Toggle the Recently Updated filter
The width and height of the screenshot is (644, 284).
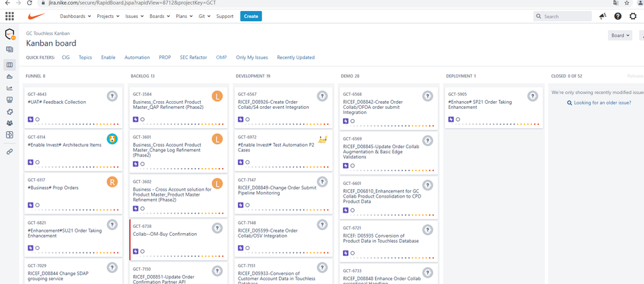(x=296, y=57)
